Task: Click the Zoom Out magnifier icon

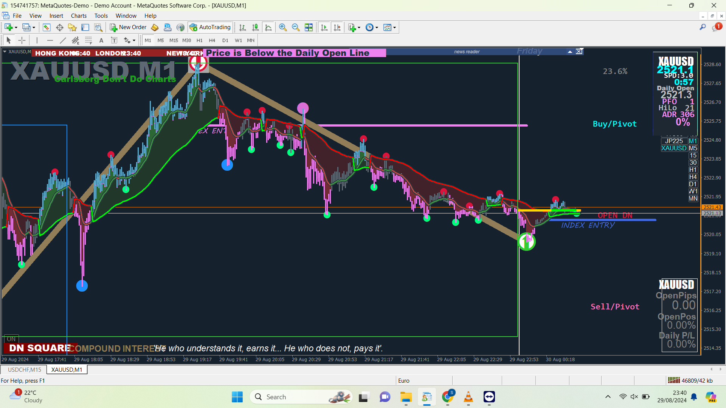Action: pos(296,27)
